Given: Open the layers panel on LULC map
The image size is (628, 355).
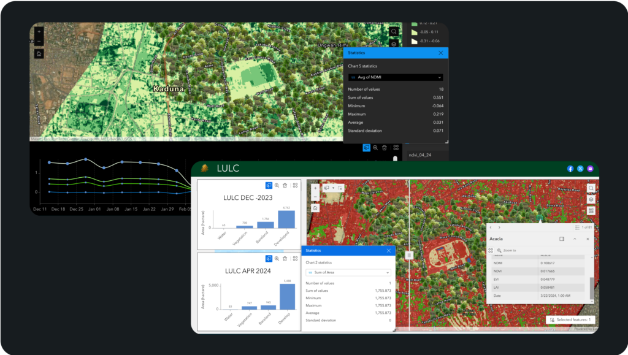Looking at the screenshot, I should coord(591,199).
